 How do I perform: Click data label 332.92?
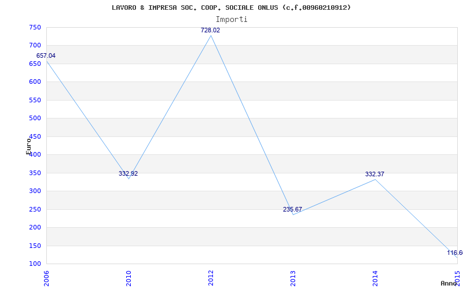(128, 173)
